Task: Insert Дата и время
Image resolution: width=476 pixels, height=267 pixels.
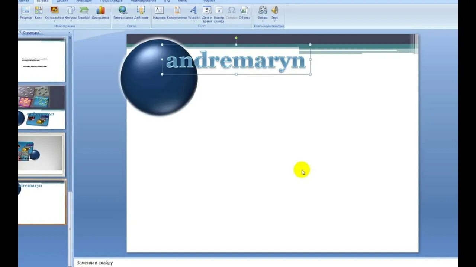Action: pos(207,14)
